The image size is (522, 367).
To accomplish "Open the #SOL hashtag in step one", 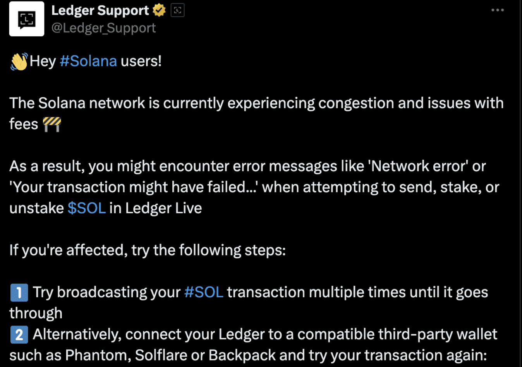I will [204, 292].
